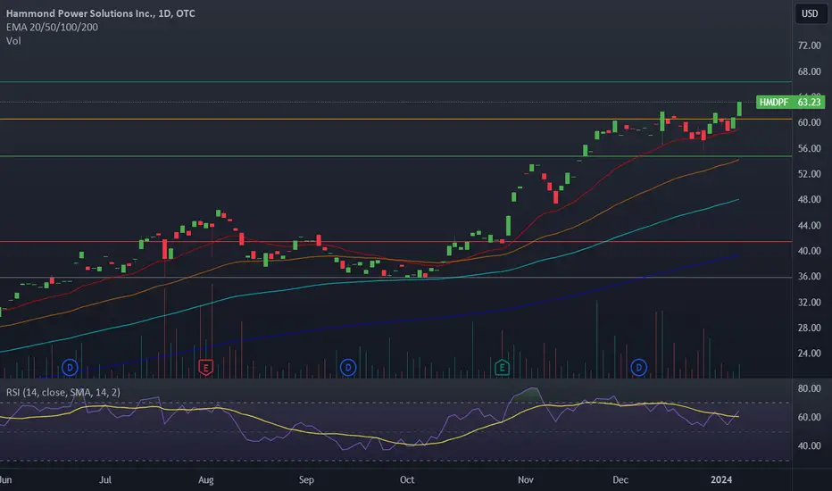Click the mid-September dividend D marker
The image size is (832, 491).
tap(348, 367)
